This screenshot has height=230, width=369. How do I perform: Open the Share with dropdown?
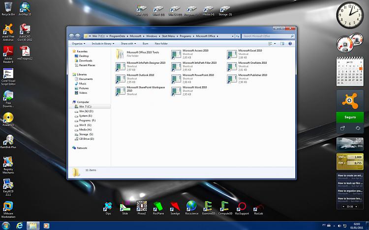[x=128, y=44]
